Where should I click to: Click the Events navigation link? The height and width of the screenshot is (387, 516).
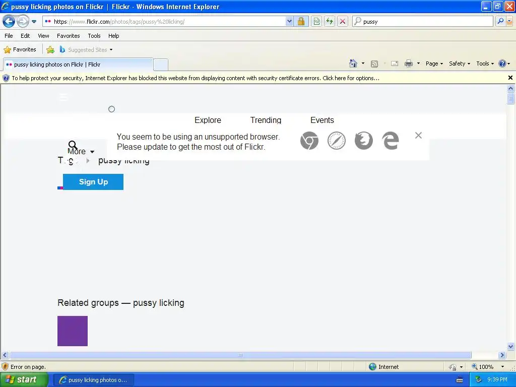[x=322, y=120]
